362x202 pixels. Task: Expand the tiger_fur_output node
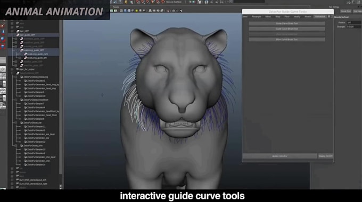12,69
